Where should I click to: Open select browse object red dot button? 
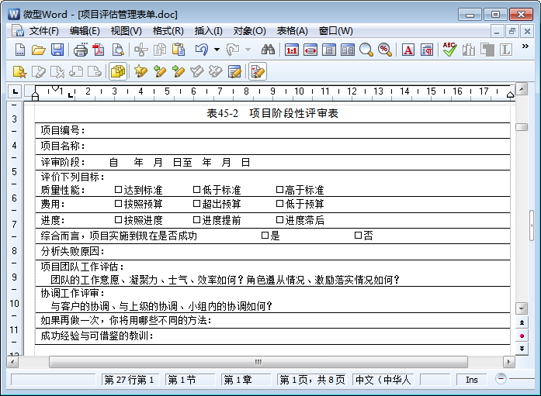click(522, 336)
